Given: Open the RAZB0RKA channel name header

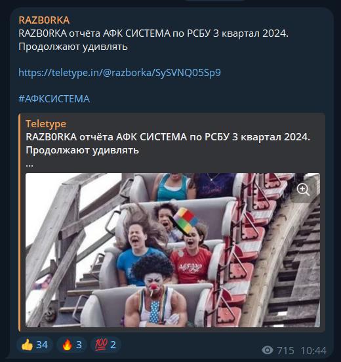Looking at the screenshot, I should point(44,20).
